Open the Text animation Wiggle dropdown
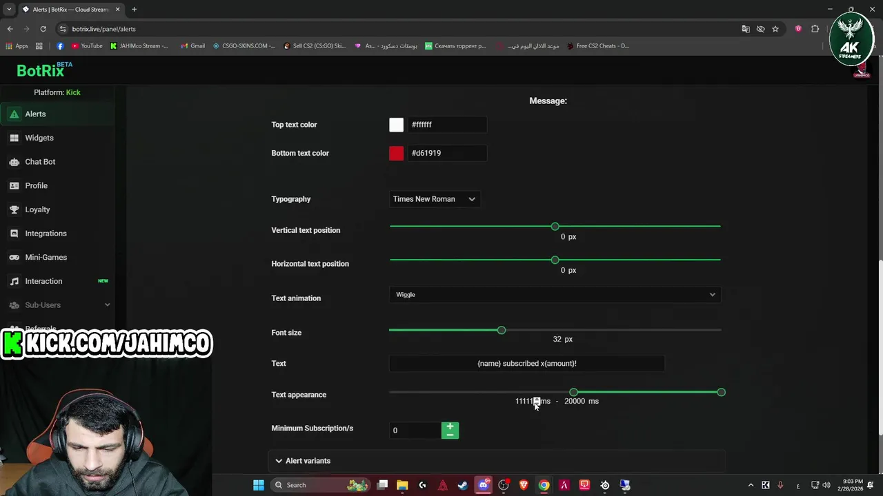Screen dimensions: 883x496 pyautogui.click(x=555, y=295)
